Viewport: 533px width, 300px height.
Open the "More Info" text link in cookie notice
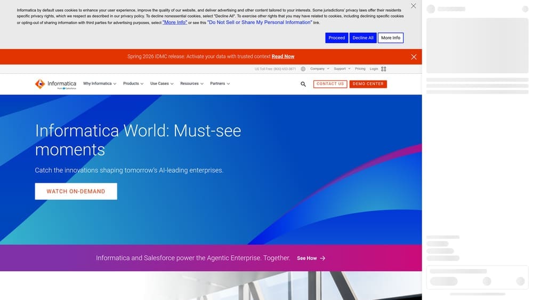point(175,22)
